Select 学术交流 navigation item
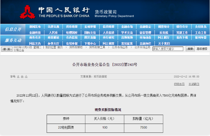 coord(127,33)
